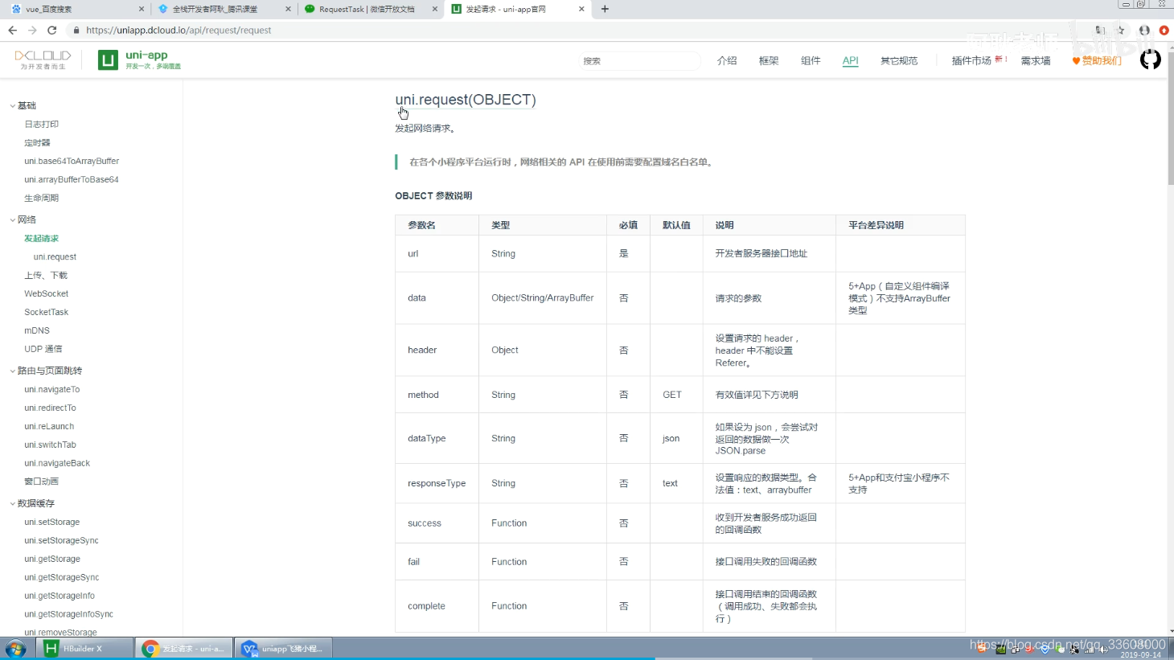Viewport: 1174px width, 660px height.
Task: Click the address bar lock icon
Action: click(x=76, y=31)
